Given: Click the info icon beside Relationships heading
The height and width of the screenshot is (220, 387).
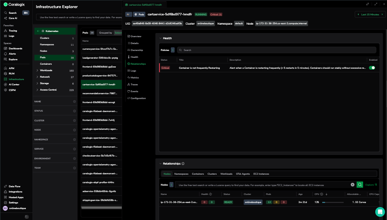Looking at the screenshot, I should pyautogui.click(x=183, y=164).
